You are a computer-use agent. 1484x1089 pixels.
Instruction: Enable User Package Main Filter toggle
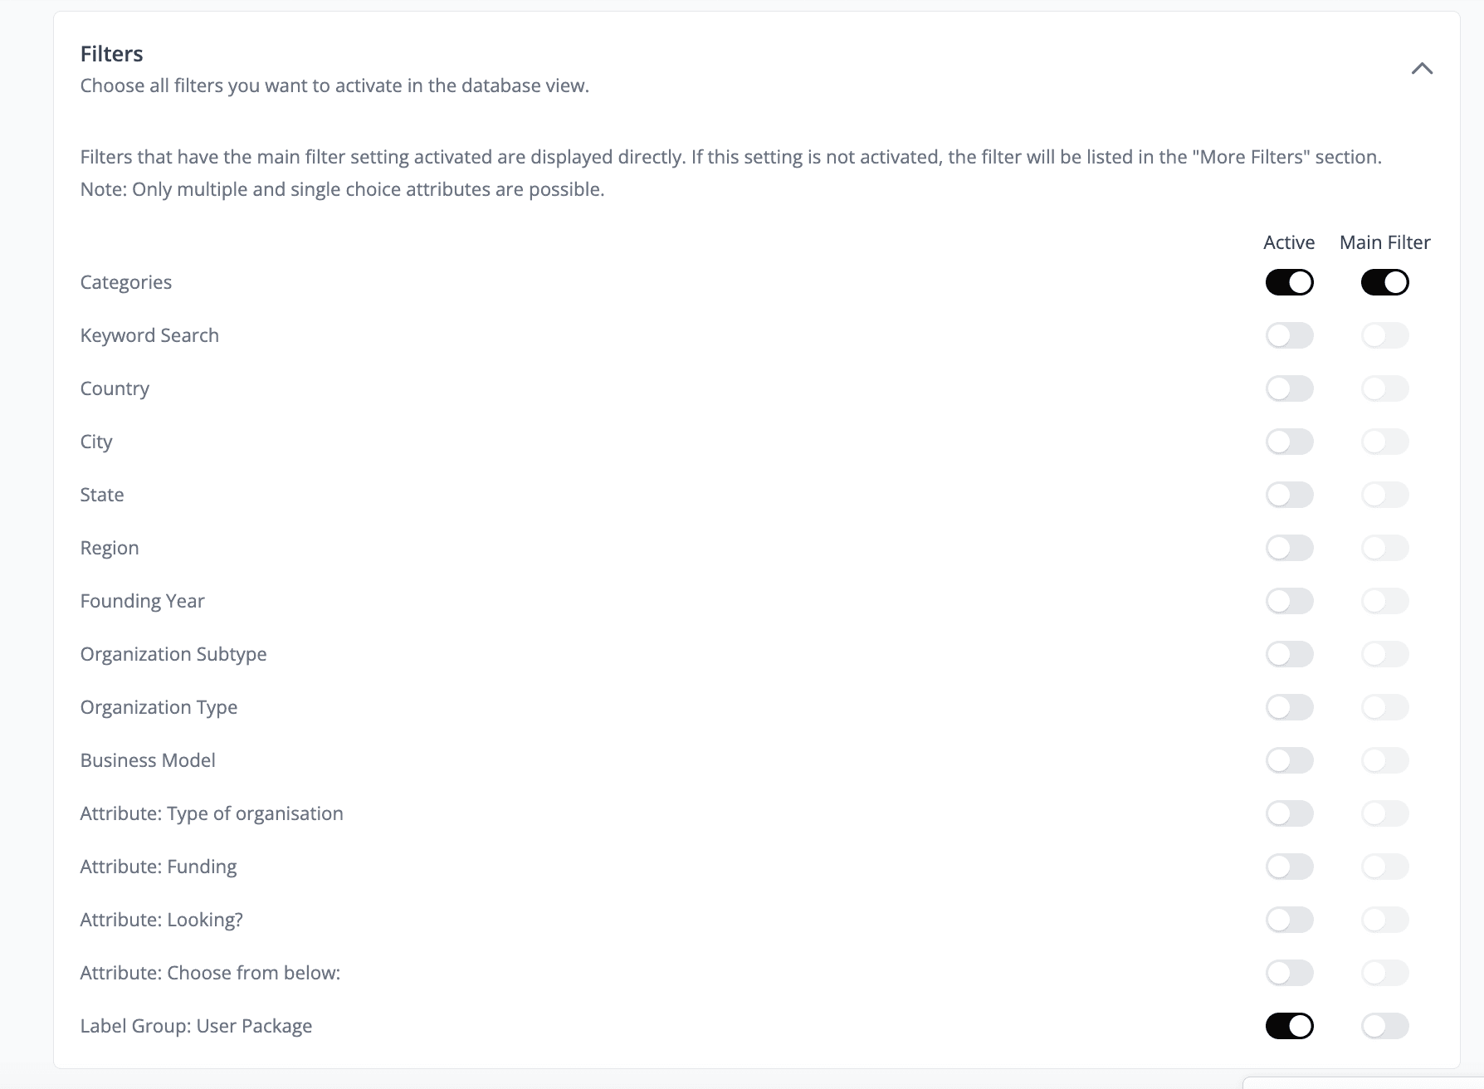click(x=1384, y=1026)
